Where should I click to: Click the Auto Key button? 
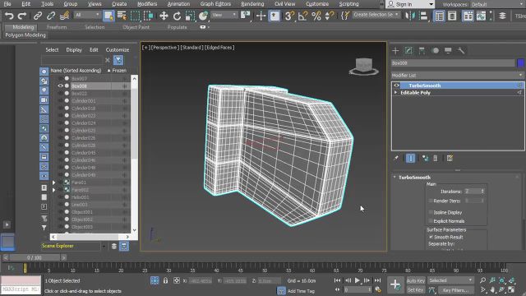click(x=416, y=280)
